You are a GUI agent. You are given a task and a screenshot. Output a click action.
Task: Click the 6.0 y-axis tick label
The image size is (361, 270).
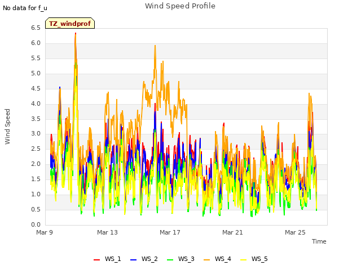pos(36,43)
